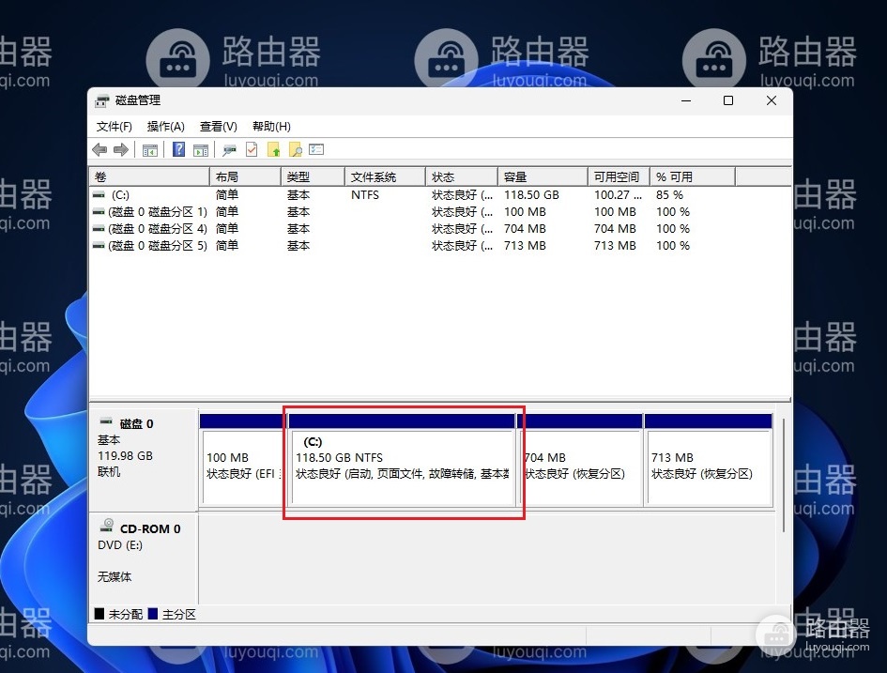Sort by the 可用空间 column header
The width and height of the screenshot is (887, 673).
coord(619,177)
